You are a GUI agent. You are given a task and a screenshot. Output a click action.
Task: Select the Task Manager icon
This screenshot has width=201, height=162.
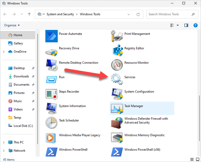(x=117, y=109)
